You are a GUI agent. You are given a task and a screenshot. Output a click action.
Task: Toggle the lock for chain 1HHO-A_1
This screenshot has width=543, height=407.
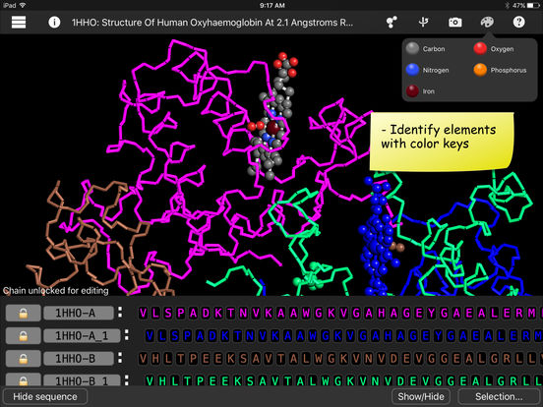(24, 335)
